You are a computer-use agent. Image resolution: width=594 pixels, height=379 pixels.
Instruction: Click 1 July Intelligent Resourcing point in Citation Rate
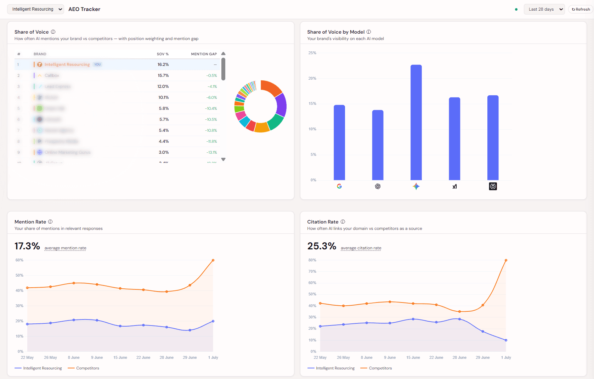(506, 340)
